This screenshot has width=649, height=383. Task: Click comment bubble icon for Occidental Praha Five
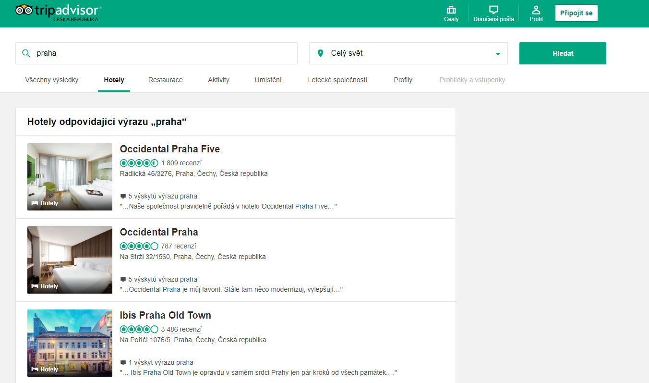[123, 197]
